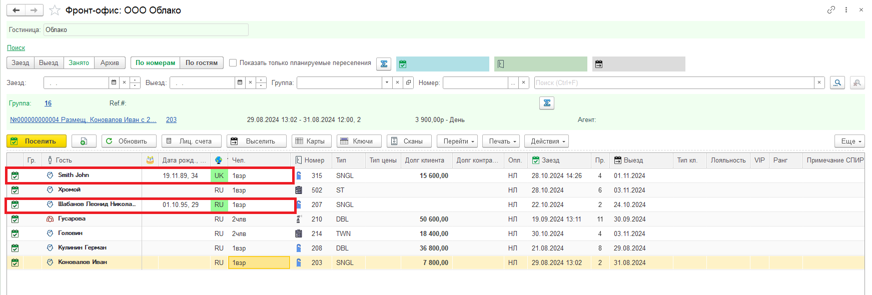Open the Группа dropdown list

coord(387,82)
